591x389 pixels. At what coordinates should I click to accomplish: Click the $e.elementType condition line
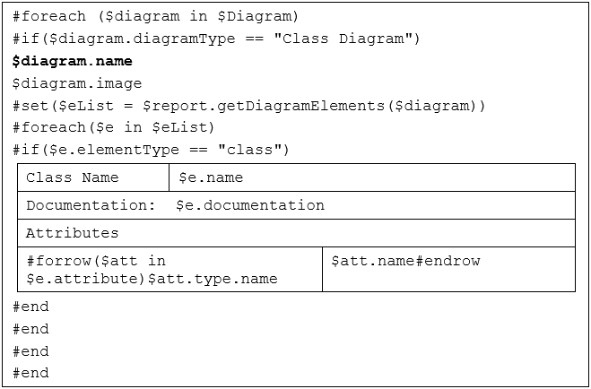pyautogui.click(x=151, y=150)
